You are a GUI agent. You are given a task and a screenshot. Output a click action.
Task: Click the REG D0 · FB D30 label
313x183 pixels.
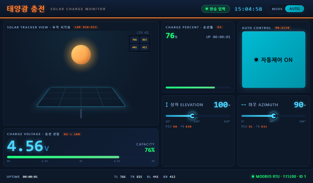179,127
